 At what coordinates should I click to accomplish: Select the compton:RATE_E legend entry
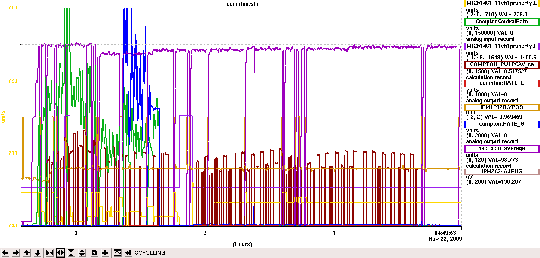502,83
